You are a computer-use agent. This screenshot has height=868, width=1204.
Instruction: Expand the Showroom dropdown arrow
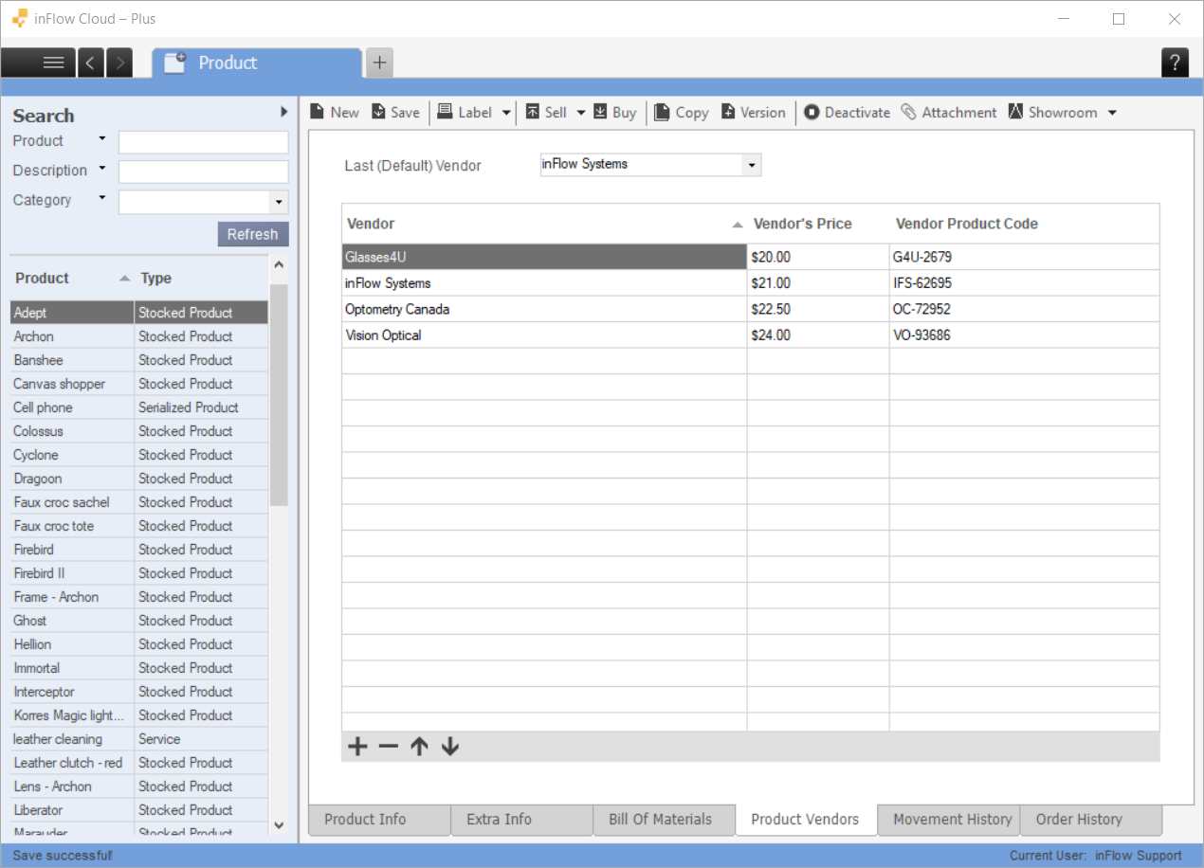(1112, 113)
